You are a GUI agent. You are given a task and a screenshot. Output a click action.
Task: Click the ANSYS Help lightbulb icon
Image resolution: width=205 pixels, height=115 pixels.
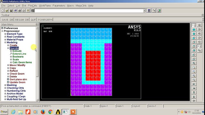click(28, 11)
